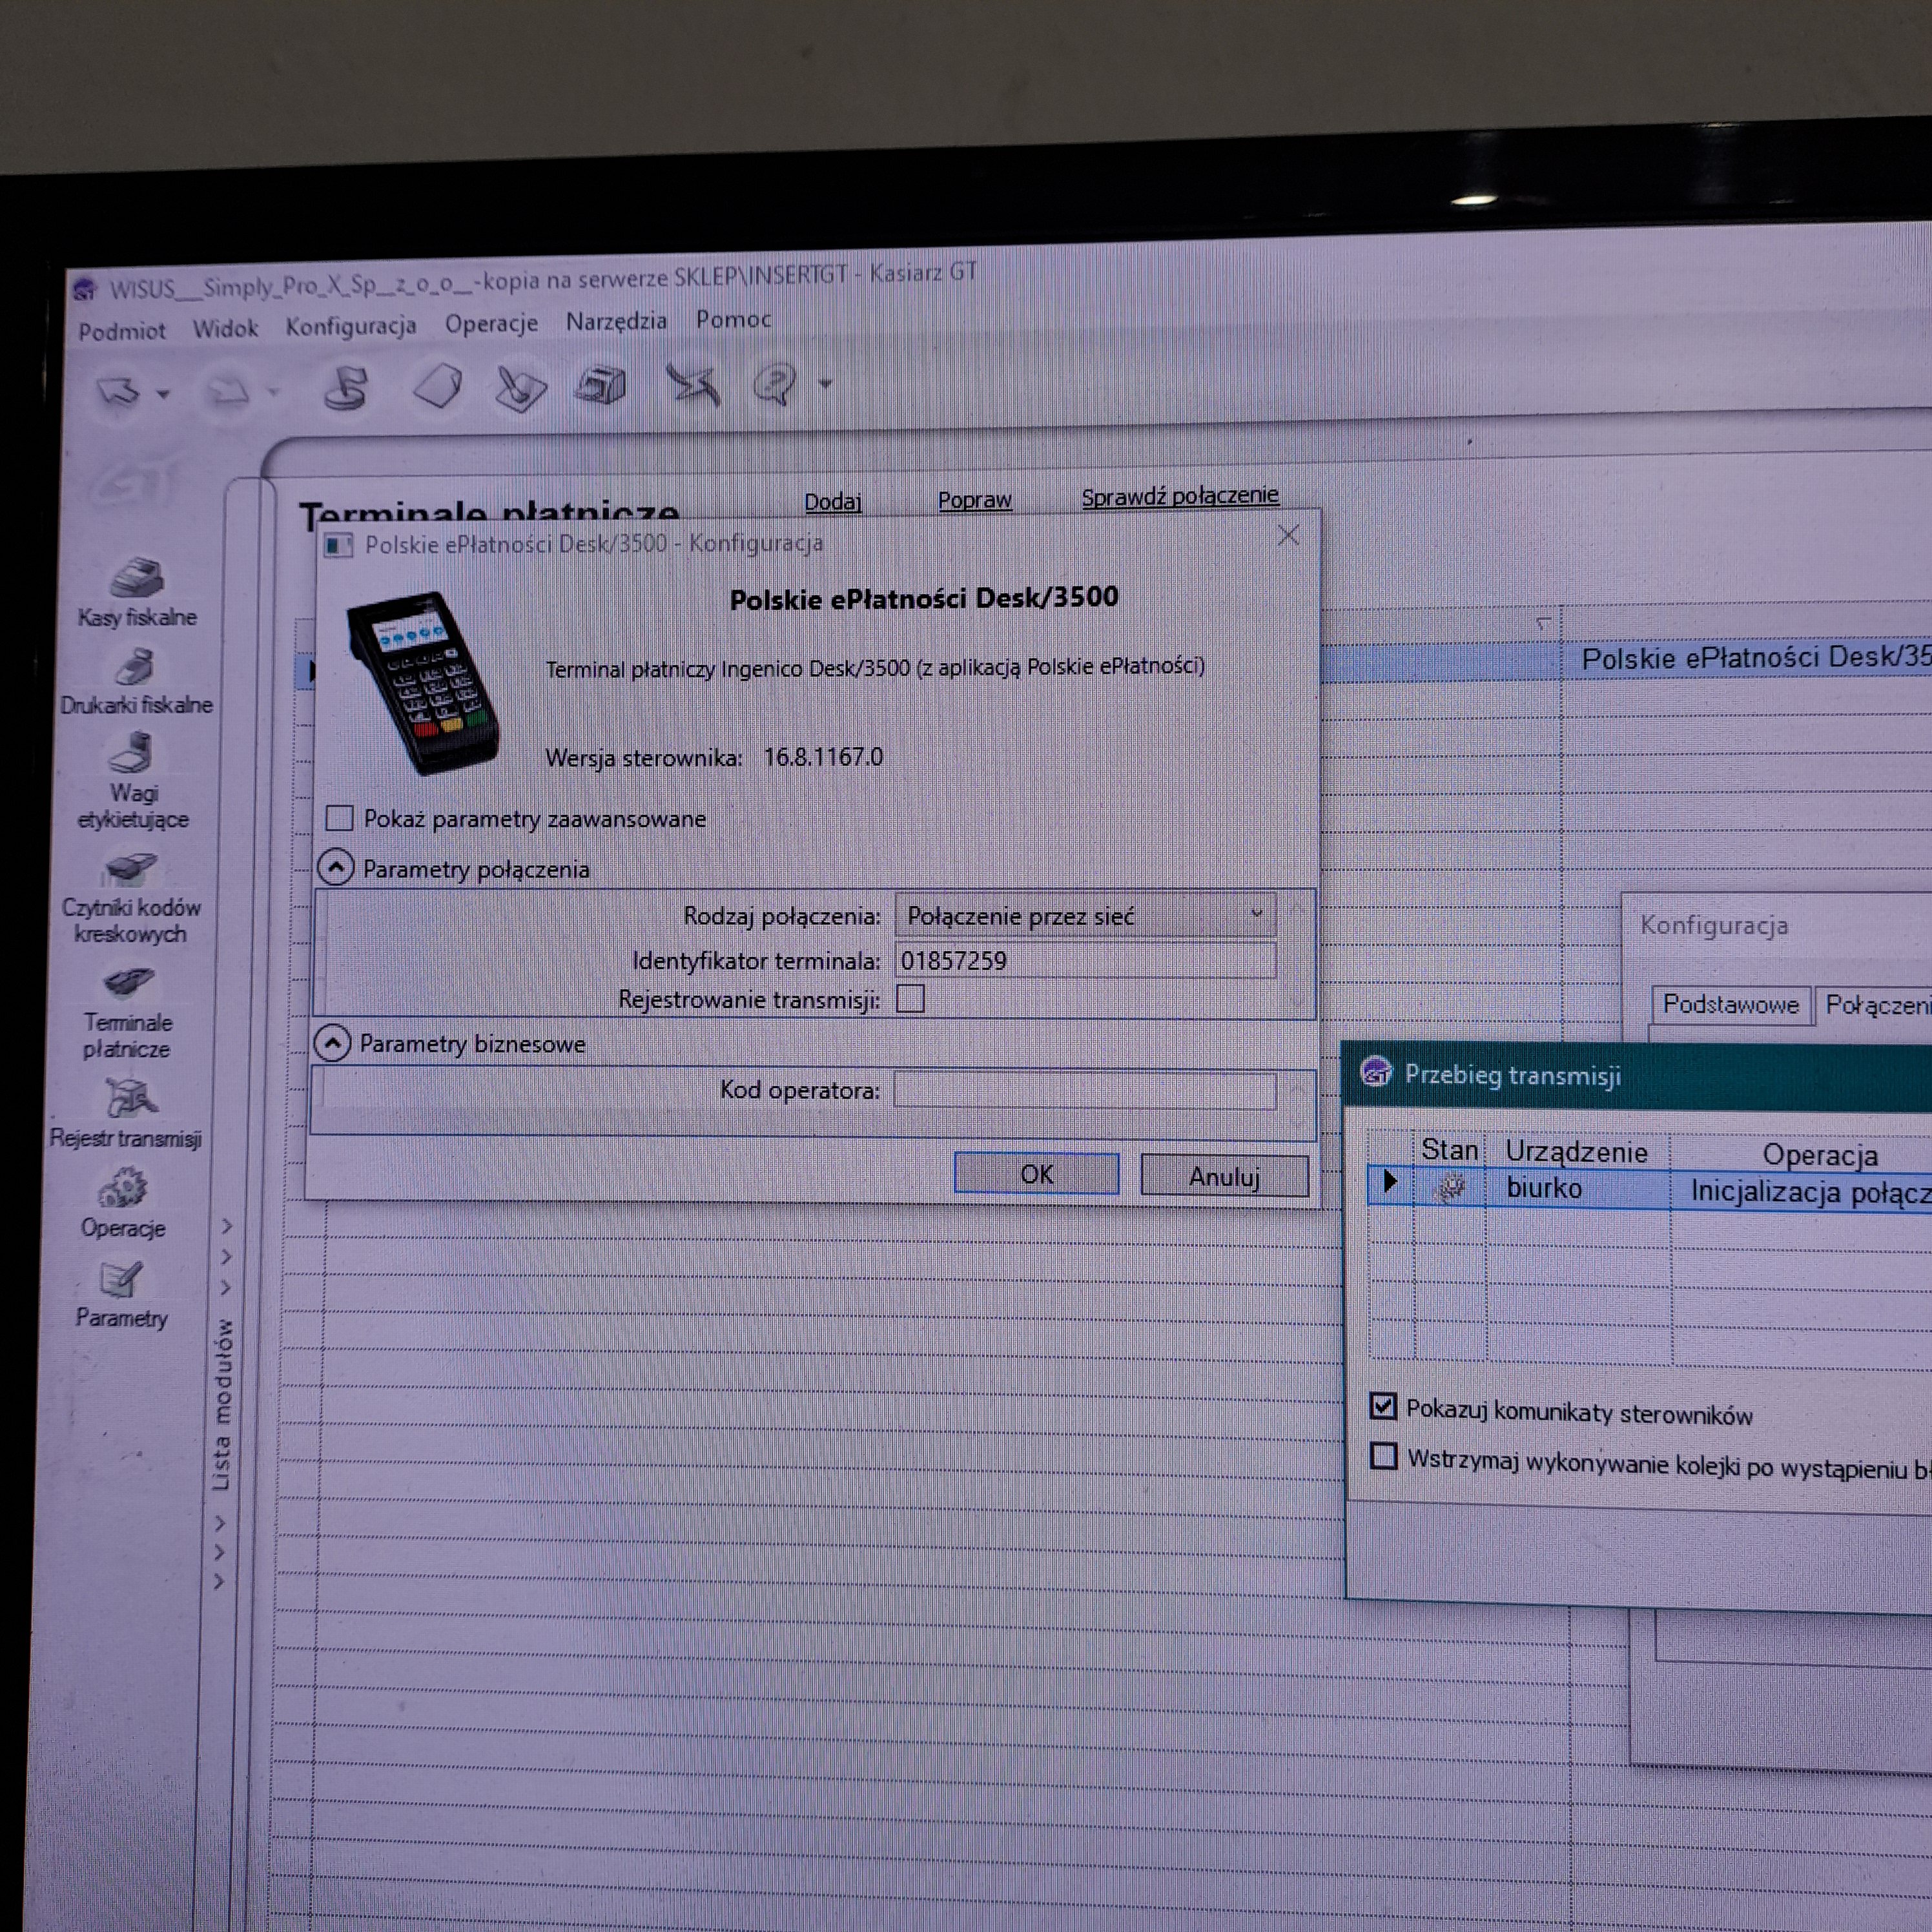Uncheck Pokazuj komunikaty sterowników

tap(1383, 1406)
